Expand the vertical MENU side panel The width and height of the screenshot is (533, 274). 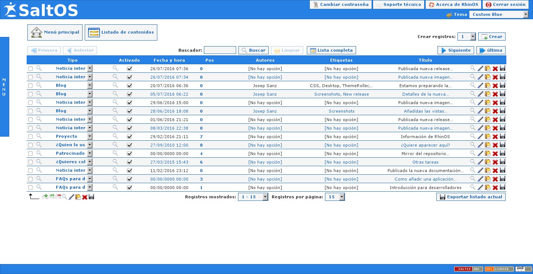(x=4, y=87)
